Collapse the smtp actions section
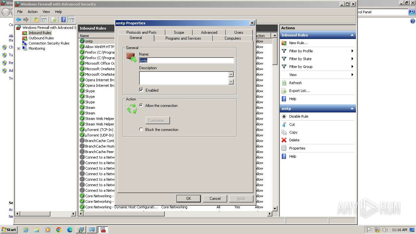Viewport: 416px width, 234px height. [x=352, y=109]
